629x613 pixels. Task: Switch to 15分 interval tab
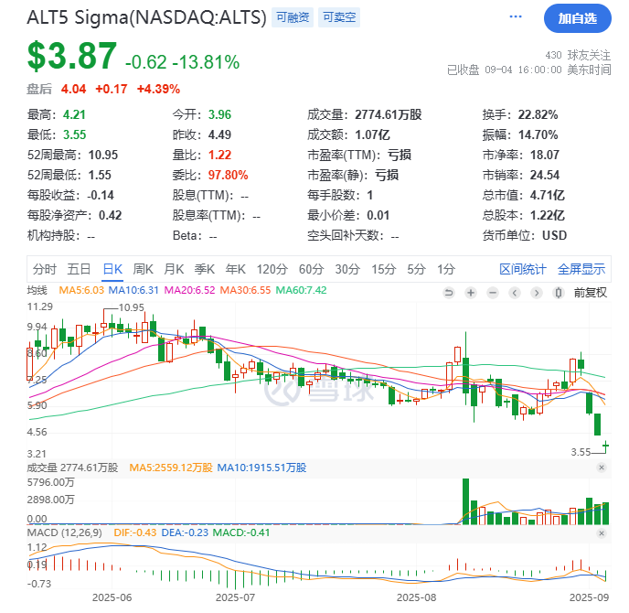pos(383,269)
